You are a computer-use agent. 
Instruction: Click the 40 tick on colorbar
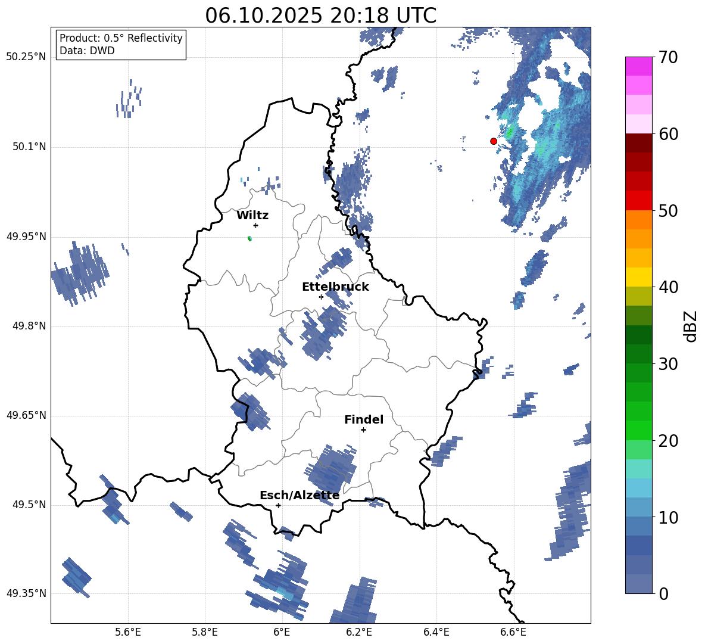(668, 287)
